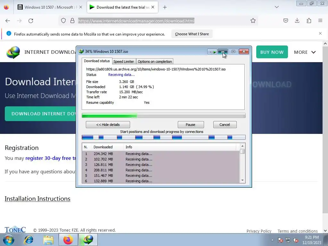Click the tracking protection shield icon
Viewport: 328px width, 246px height.
63,20
